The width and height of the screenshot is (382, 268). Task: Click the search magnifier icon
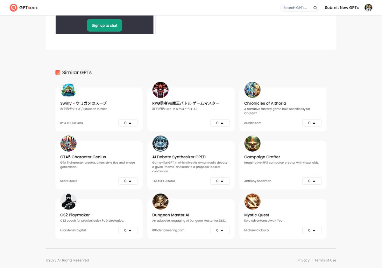pos(315,8)
